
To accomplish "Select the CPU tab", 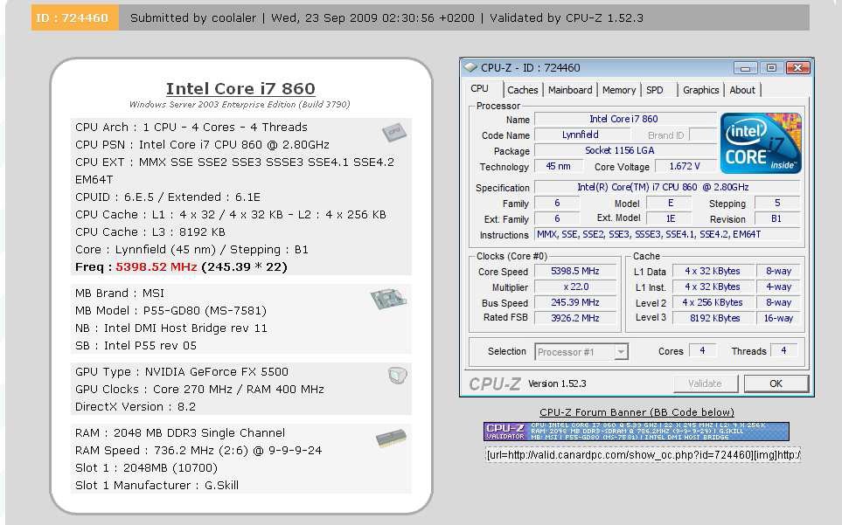I will point(479,89).
